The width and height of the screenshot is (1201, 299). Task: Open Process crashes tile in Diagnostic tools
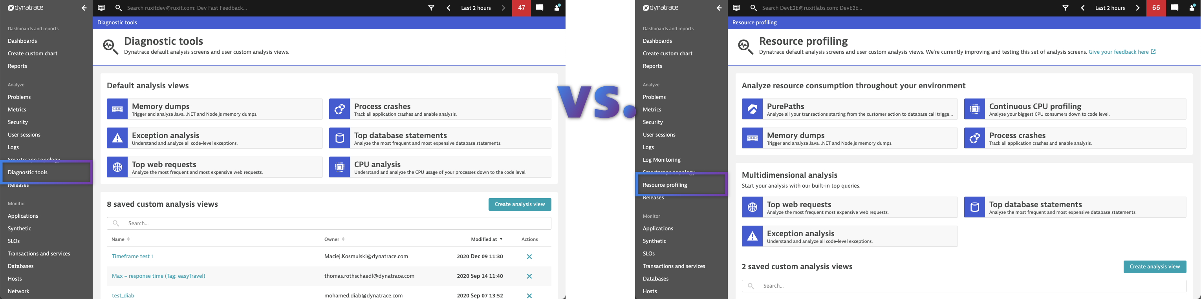pyautogui.click(x=440, y=109)
